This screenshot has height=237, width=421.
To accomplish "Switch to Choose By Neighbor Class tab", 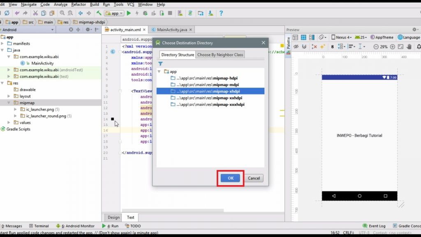I will click(x=220, y=55).
